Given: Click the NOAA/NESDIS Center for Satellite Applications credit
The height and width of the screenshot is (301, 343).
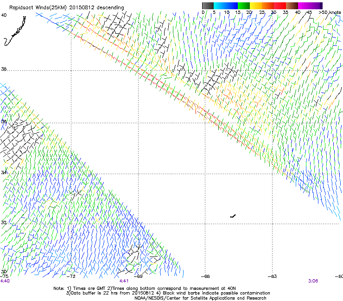Looking at the screenshot, I should coord(200,298).
